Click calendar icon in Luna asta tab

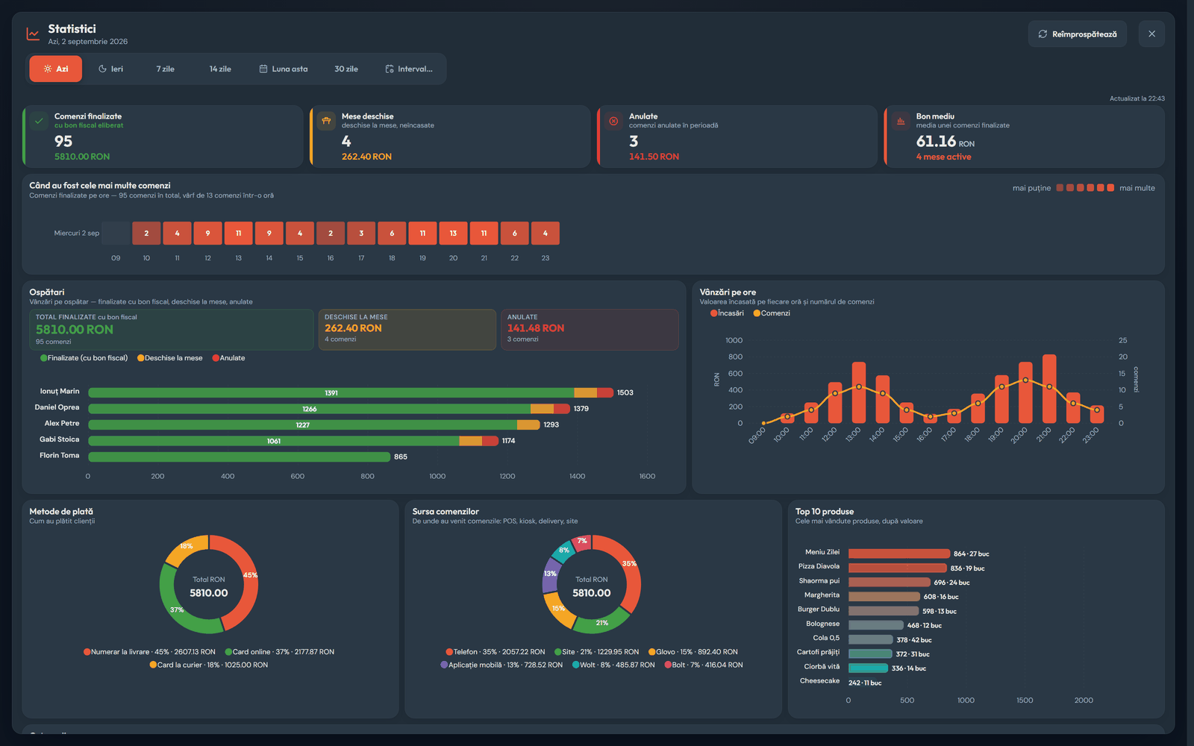[x=263, y=69]
